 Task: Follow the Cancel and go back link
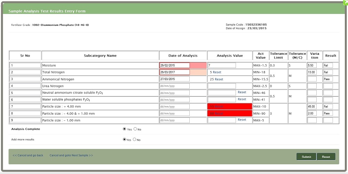[28, 155]
